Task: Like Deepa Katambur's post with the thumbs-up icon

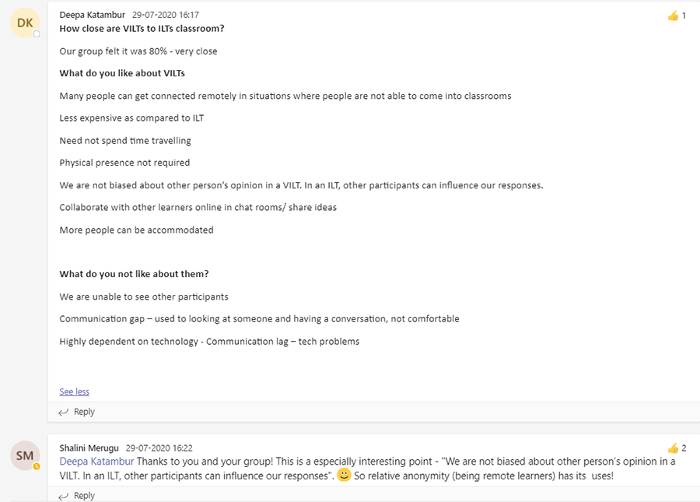Action: pyautogui.click(x=672, y=15)
